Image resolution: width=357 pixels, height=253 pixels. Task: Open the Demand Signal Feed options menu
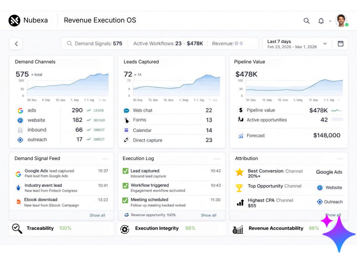pyautogui.click(x=105, y=159)
